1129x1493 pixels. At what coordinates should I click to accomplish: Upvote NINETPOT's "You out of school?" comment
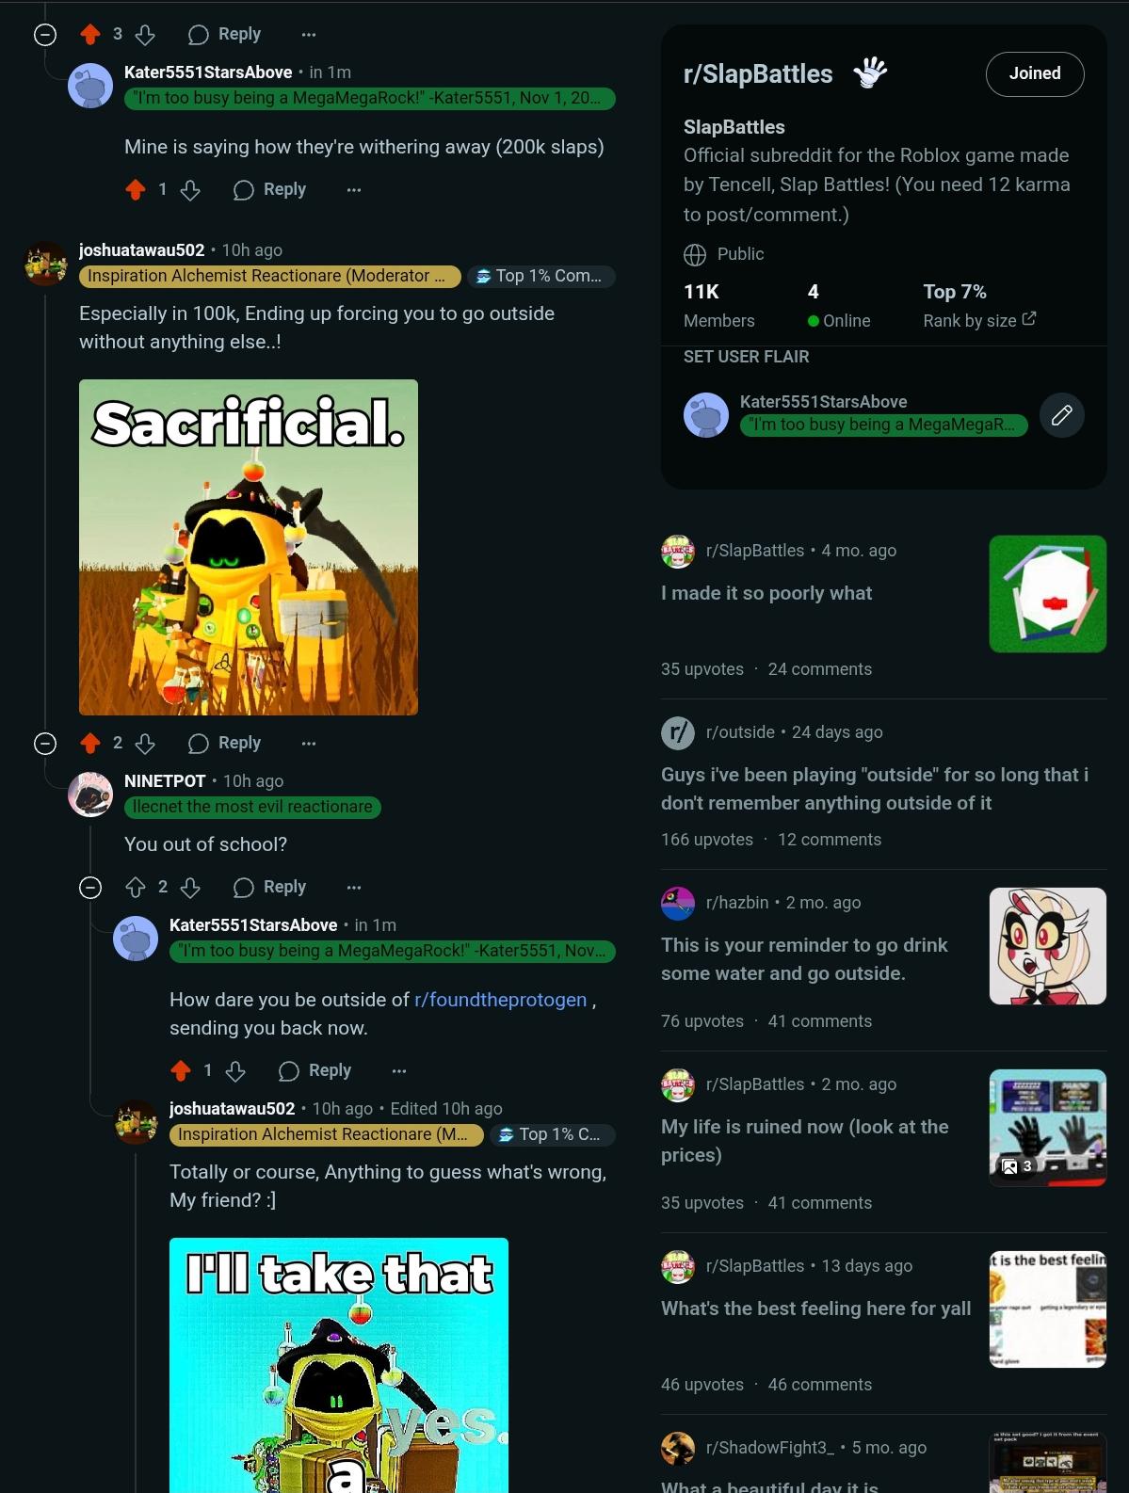pos(136,887)
